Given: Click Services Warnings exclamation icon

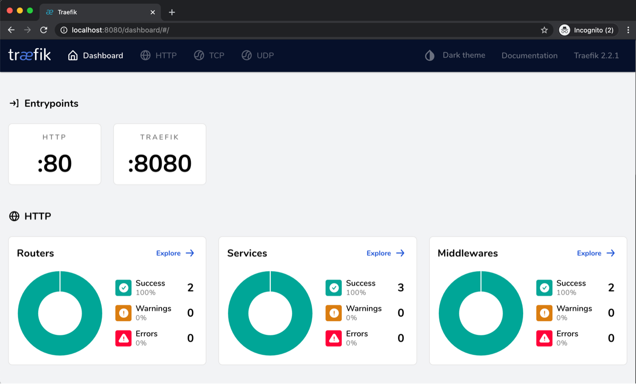Looking at the screenshot, I should click(334, 313).
